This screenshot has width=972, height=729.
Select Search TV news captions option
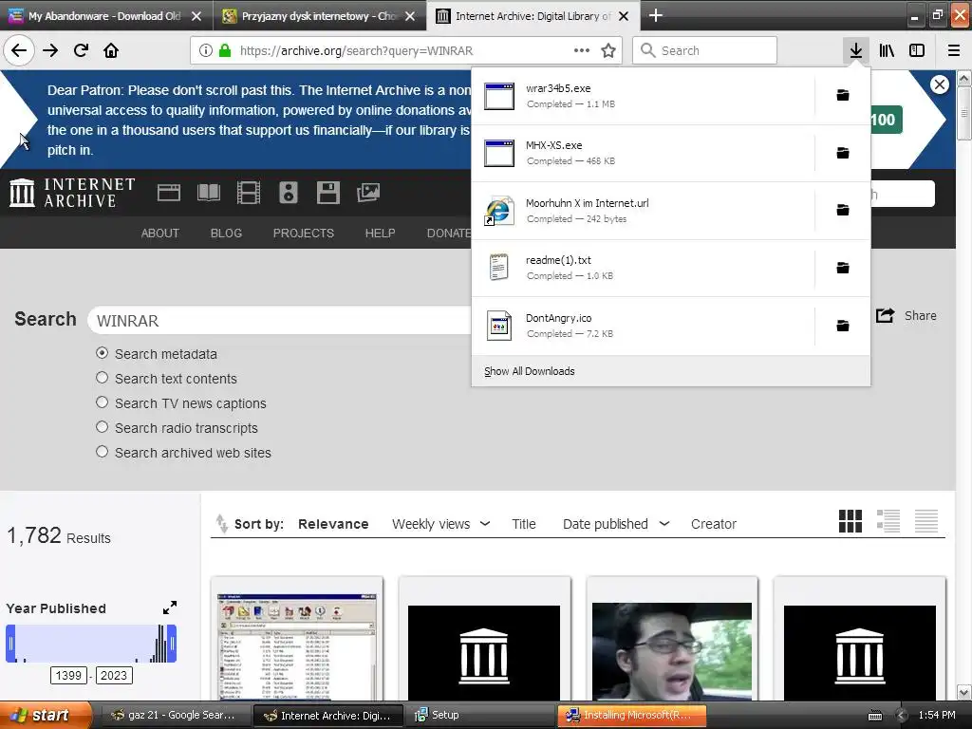click(102, 402)
